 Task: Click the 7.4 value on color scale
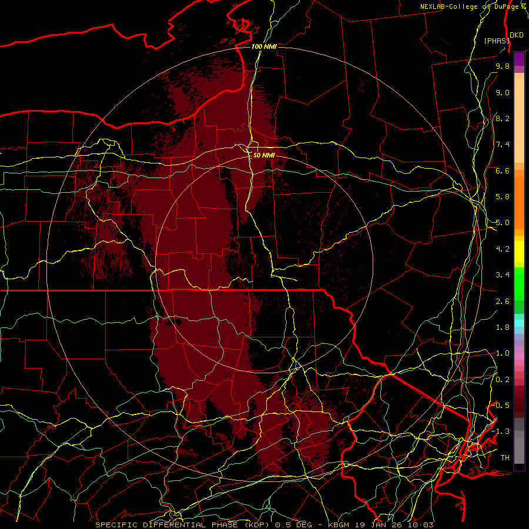(x=503, y=145)
